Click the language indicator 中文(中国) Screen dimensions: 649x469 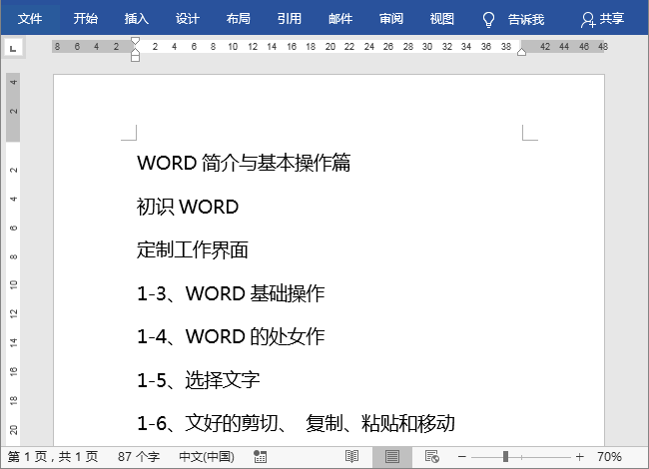click(x=207, y=457)
